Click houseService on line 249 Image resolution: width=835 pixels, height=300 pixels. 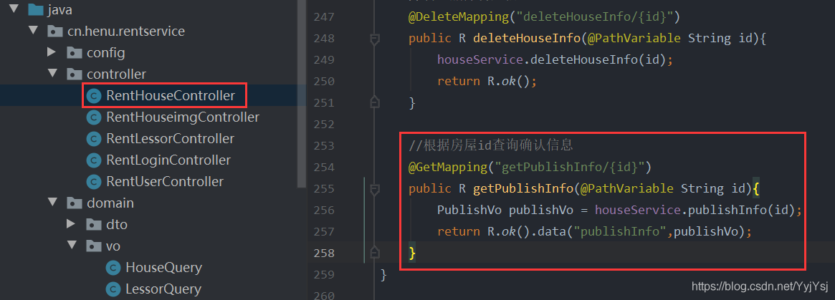pyautogui.click(x=479, y=60)
